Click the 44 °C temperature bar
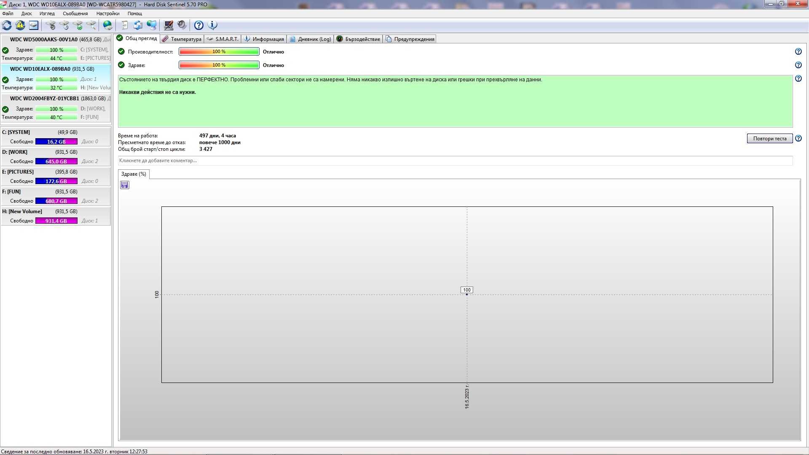 pos(56,58)
